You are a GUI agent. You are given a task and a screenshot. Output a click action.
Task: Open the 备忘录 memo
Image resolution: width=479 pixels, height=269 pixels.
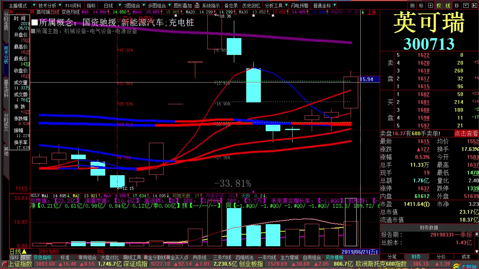(x=231, y=6)
